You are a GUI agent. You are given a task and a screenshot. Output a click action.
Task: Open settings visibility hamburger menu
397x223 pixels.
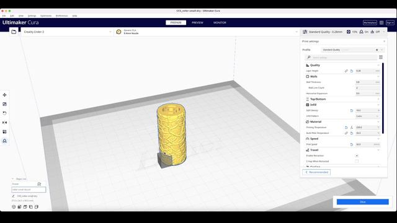[x=381, y=58]
